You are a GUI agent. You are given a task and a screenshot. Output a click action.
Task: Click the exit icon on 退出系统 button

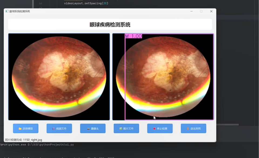point(188,129)
